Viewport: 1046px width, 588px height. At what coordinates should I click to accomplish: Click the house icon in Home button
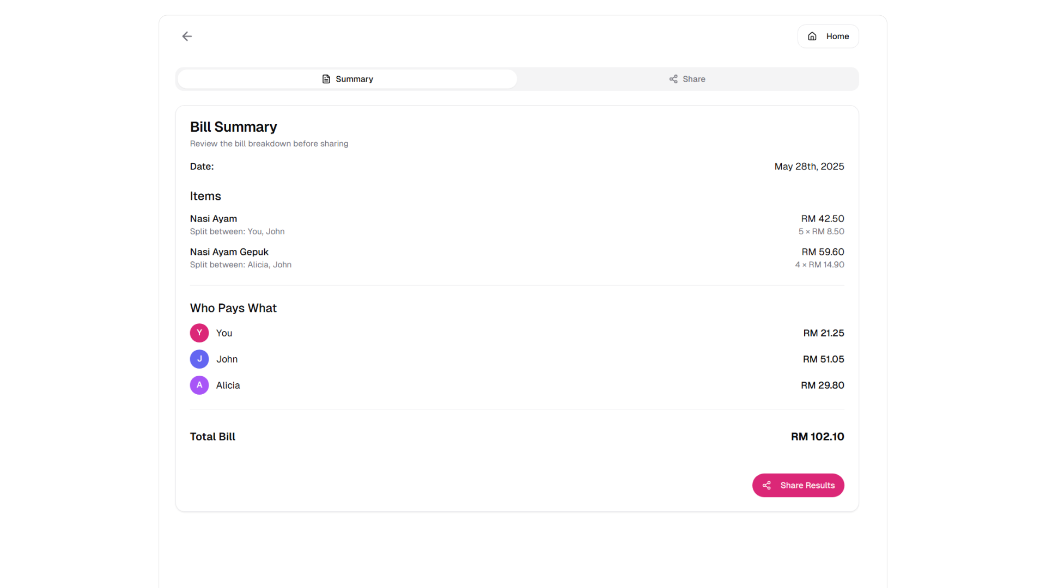(812, 36)
